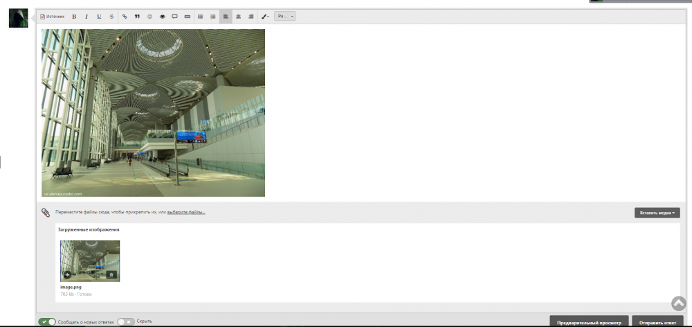Click the underline button
This screenshot has height=327, width=692.
pos(99,16)
